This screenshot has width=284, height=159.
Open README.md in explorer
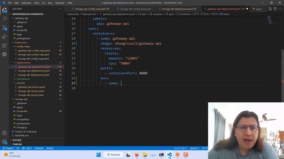(22, 136)
